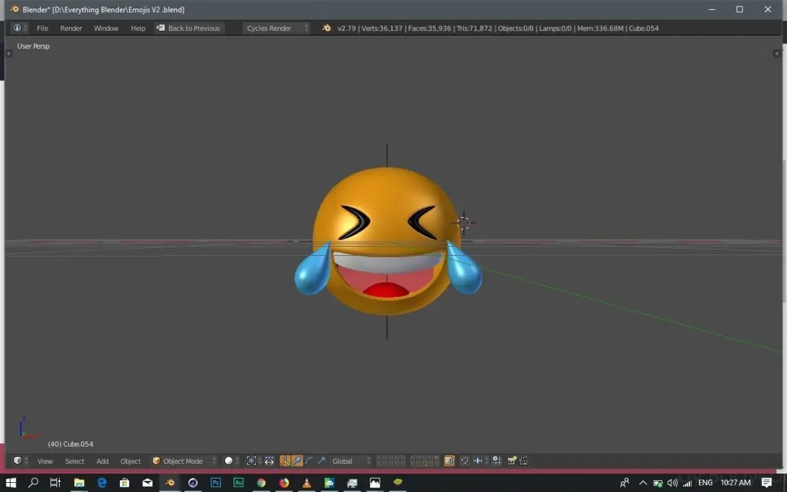This screenshot has height=492, width=787.
Task: Open the pivot point selector
Action: pyautogui.click(x=254, y=461)
